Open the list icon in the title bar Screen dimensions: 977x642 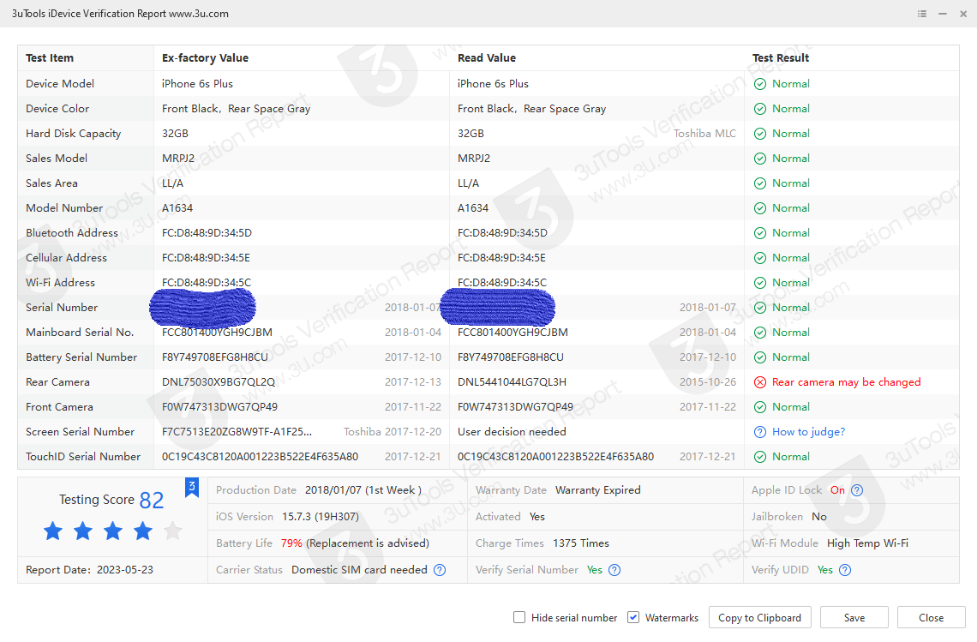tap(921, 14)
